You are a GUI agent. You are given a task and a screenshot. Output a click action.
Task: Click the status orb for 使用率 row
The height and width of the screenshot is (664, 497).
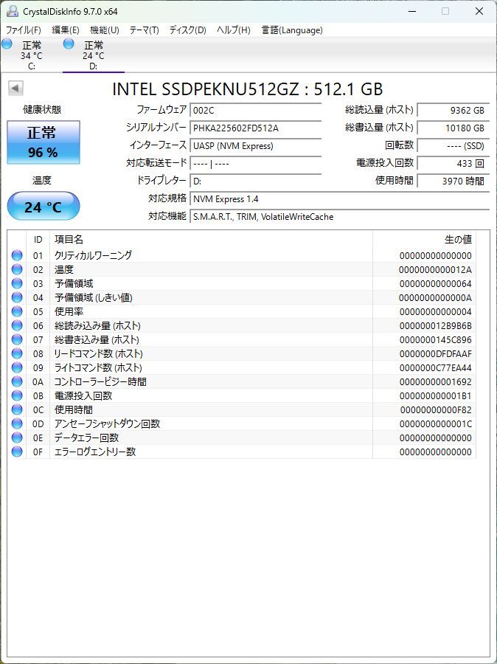17,311
